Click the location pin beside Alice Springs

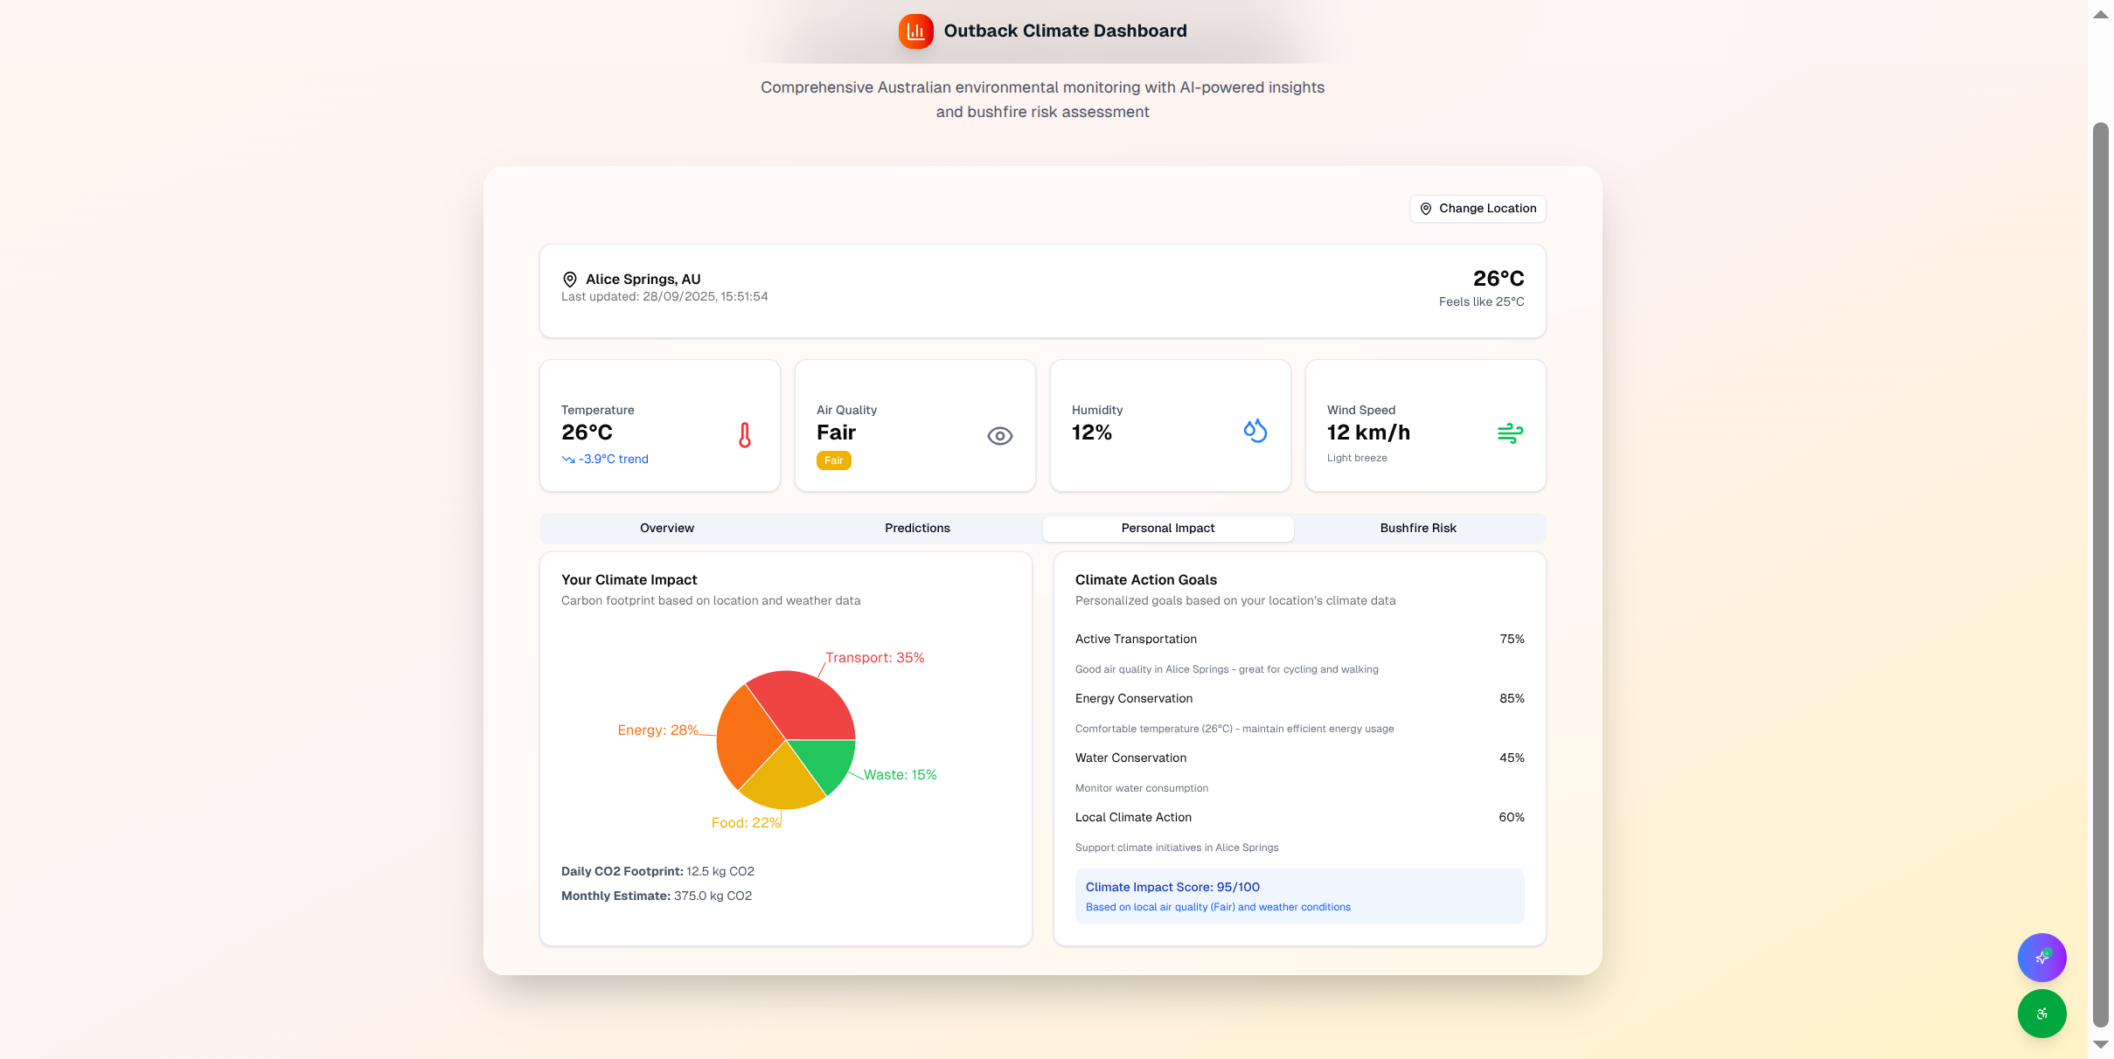coord(570,280)
